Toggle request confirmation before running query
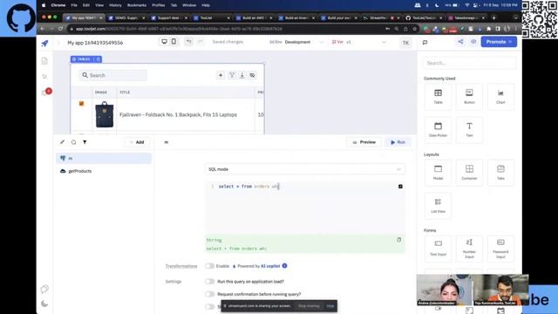This screenshot has width=558, height=314. click(x=209, y=294)
